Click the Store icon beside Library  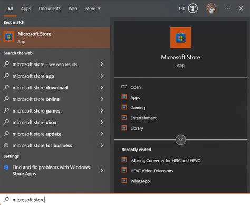124,128
